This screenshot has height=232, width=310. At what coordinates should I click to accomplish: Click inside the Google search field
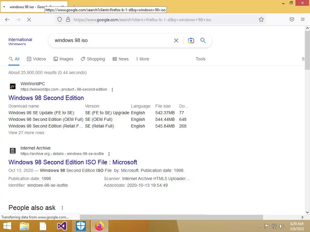(113, 40)
